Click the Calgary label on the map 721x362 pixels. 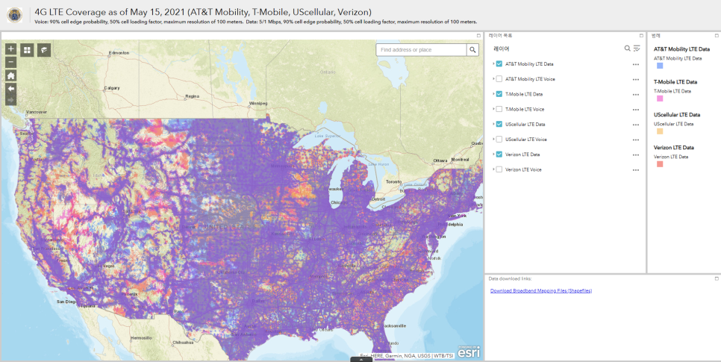tap(112, 88)
